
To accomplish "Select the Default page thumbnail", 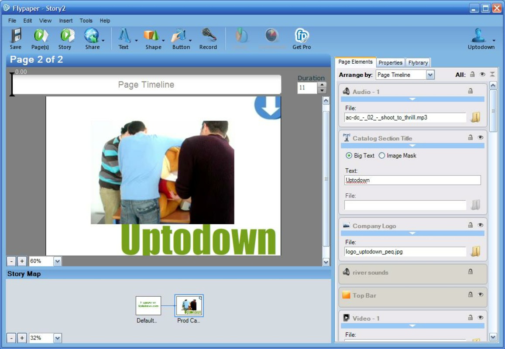I will [148, 305].
